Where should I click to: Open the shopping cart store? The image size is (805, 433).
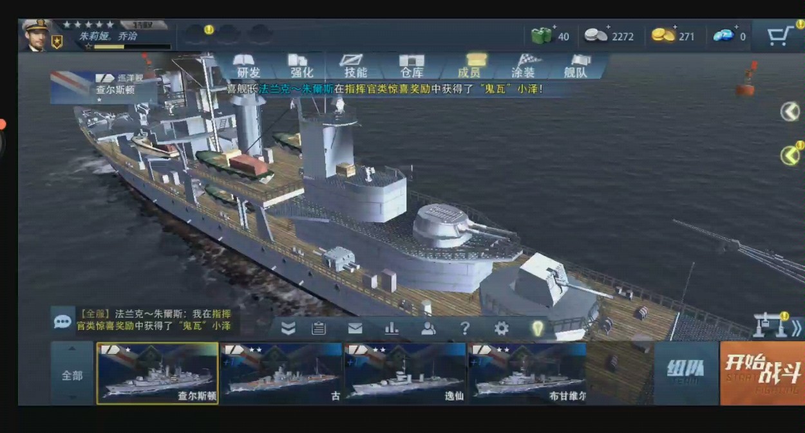pos(779,36)
